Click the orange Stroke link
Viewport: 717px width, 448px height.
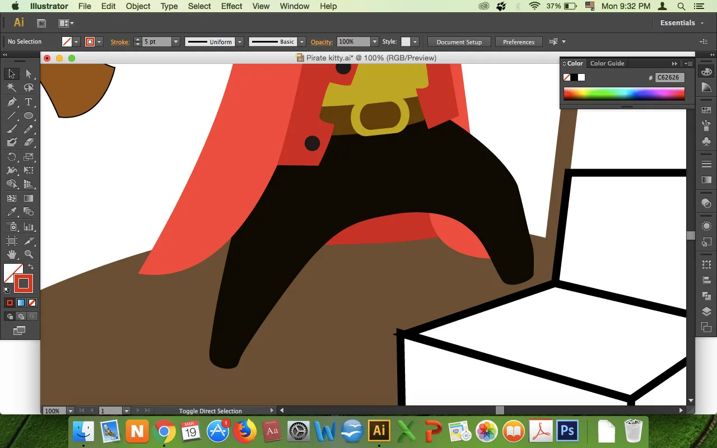tap(120, 42)
